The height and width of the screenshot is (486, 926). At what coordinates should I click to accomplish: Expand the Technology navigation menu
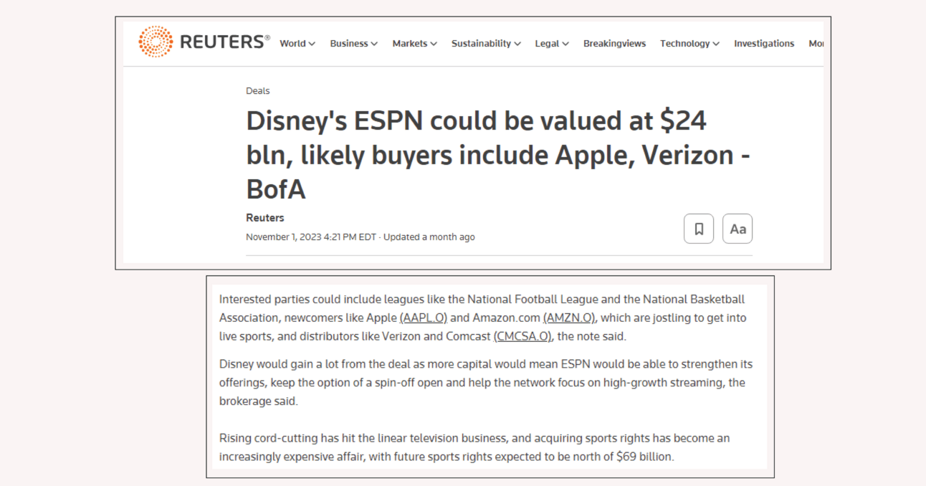(x=689, y=43)
